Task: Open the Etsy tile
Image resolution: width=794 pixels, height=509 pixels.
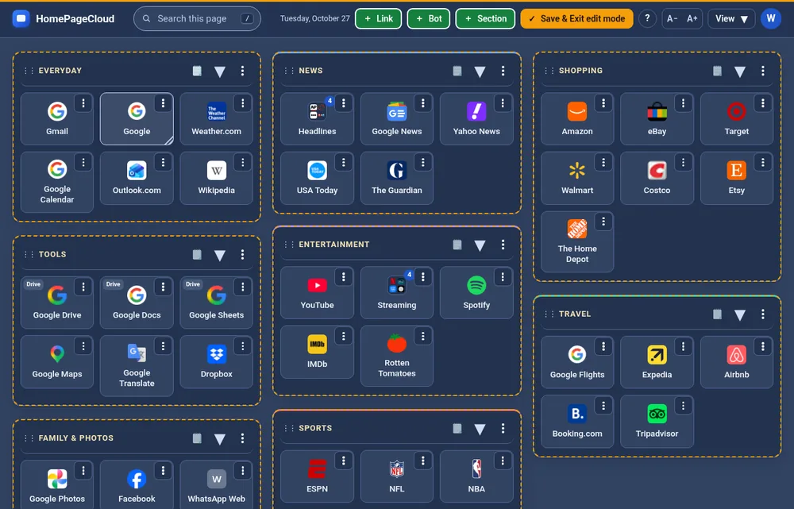Action: click(x=736, y=179)
